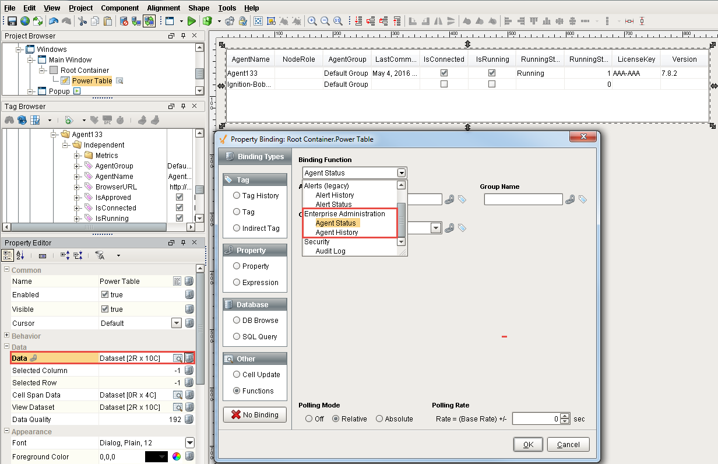Select the SQL Query binding type
Screen dimensions: 718x464
237,336
